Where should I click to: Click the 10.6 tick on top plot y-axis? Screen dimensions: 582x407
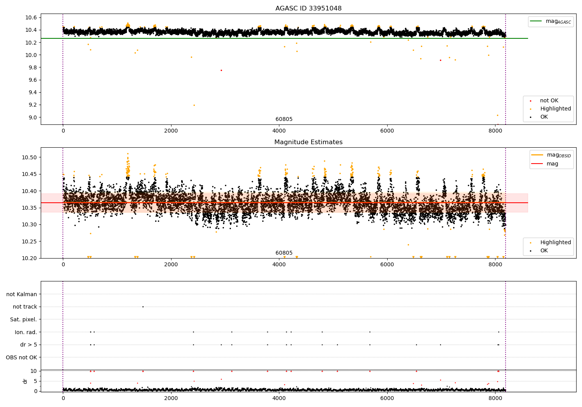[x=31, y=17]
